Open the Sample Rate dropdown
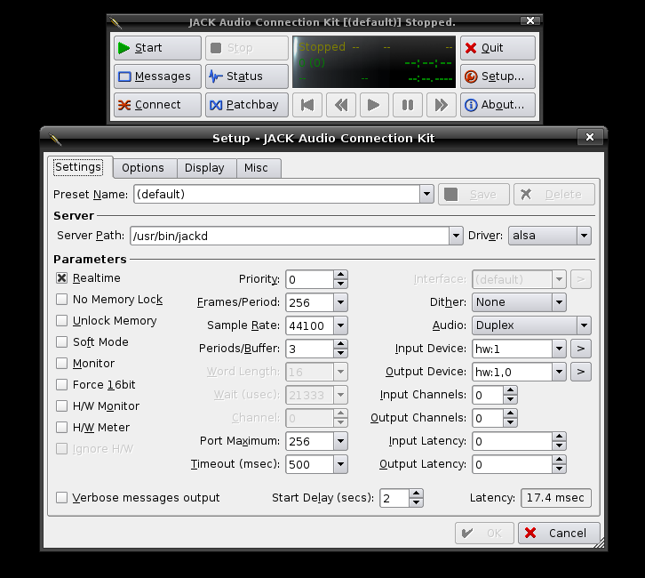 (340, 325)
